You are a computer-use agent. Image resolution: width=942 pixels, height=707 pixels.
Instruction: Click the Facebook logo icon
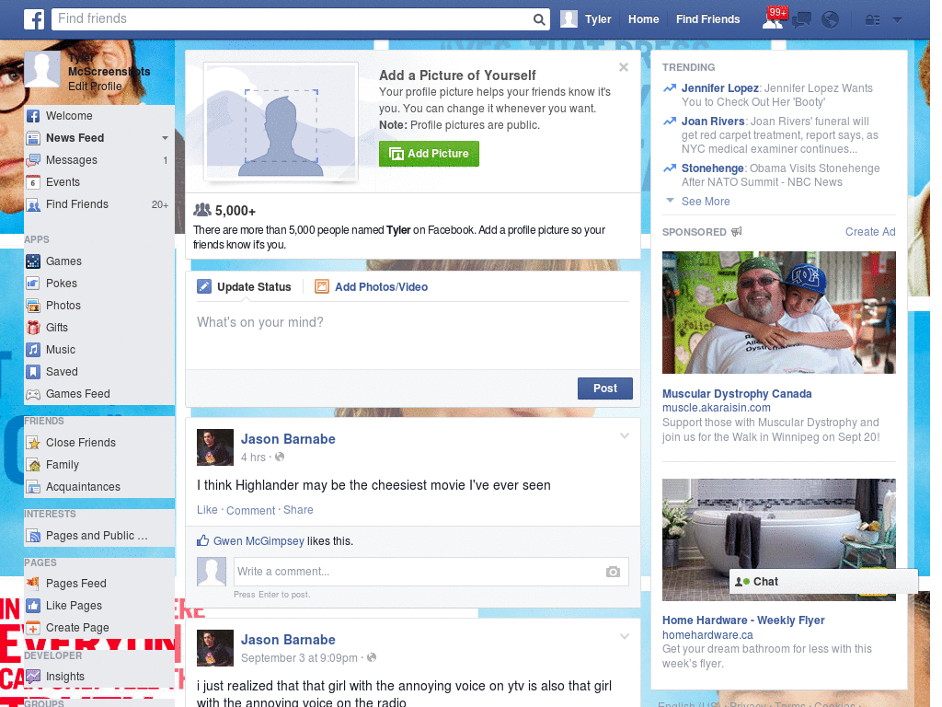pos(34,19)
